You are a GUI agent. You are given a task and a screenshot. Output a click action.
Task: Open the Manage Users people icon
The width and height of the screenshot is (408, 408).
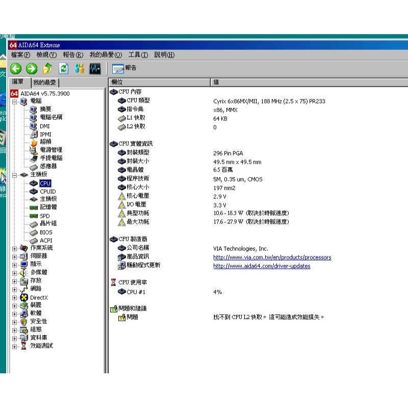click(80, 69)
